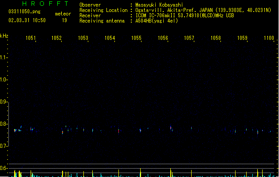279x177 pixels.
Task: Click the 1055 time marker
Action: 136,38
